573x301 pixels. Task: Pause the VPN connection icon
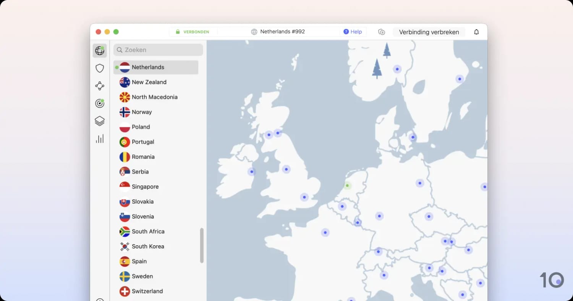coord(382,32)
